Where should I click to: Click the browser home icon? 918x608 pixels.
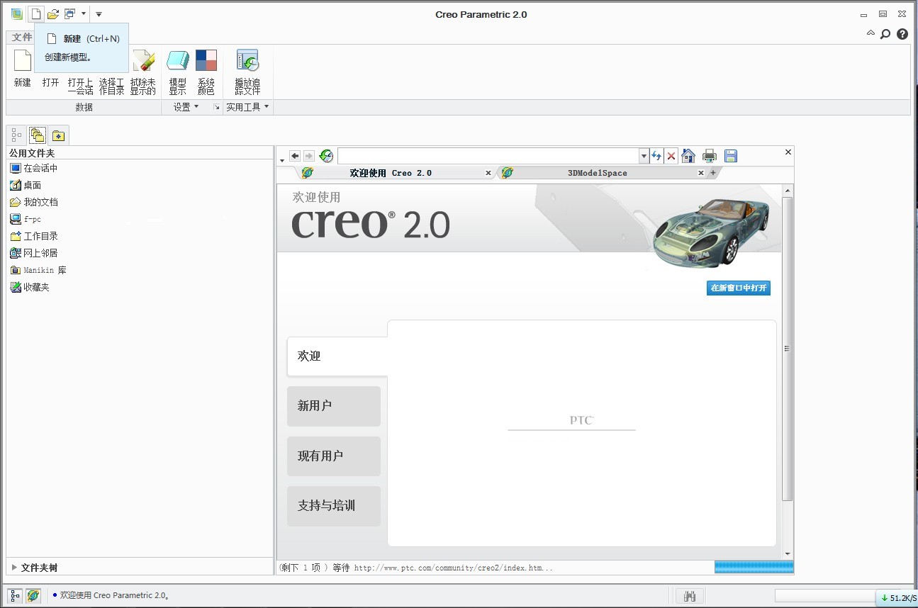pyautogui.click(x=688, y=156)
